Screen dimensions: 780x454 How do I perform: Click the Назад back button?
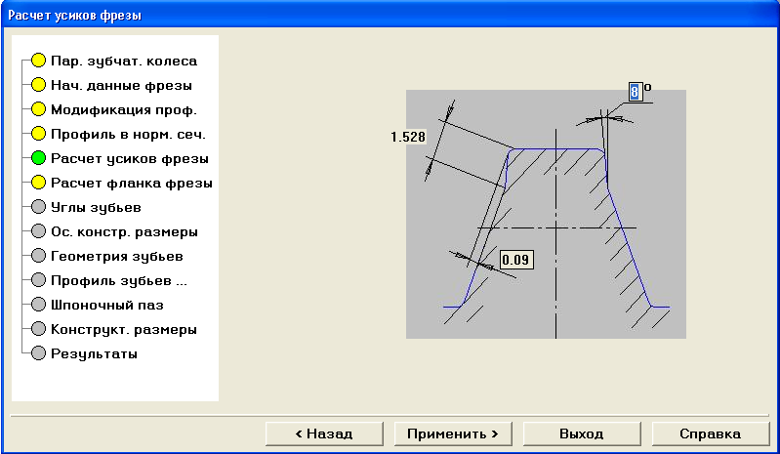tap(324, 433)
